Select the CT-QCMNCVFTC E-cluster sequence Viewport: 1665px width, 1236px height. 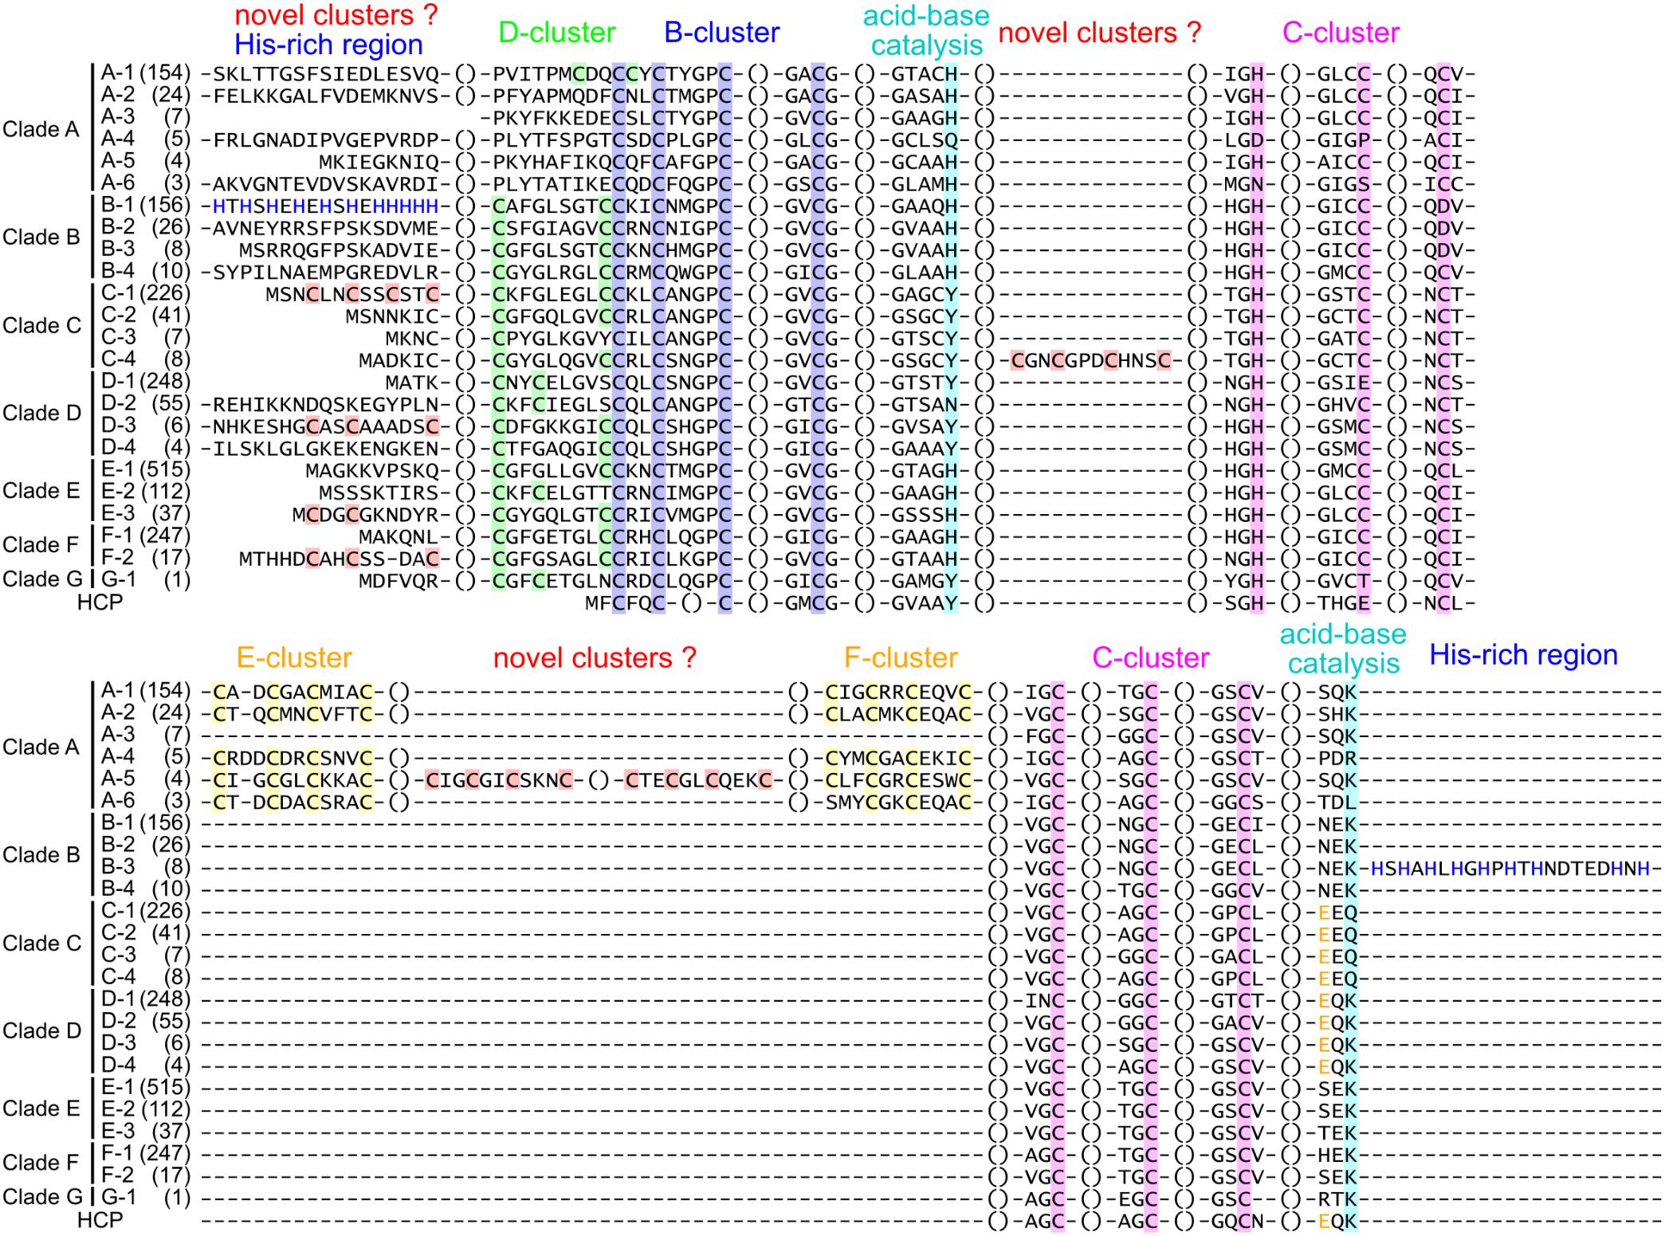click(293, 713)
